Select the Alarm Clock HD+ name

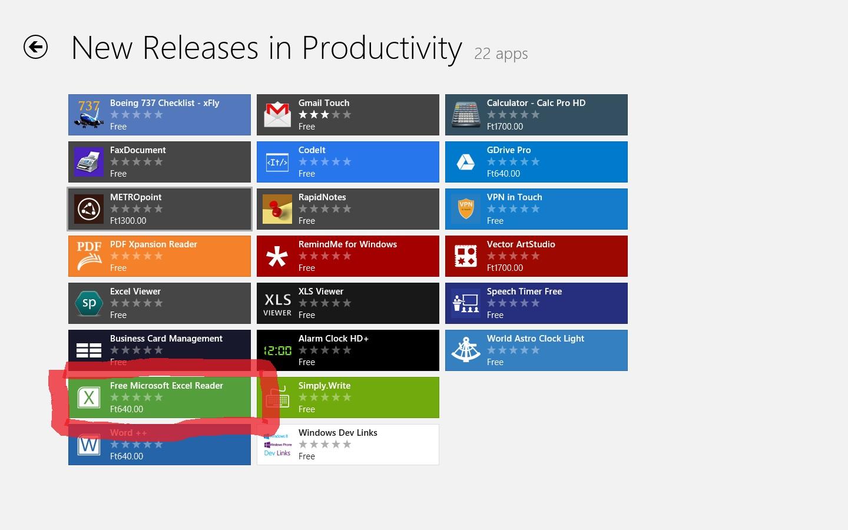tap(333, 339)
